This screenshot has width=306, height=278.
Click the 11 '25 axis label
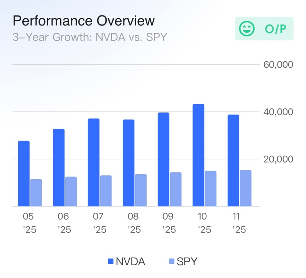(x=239, y=223)
